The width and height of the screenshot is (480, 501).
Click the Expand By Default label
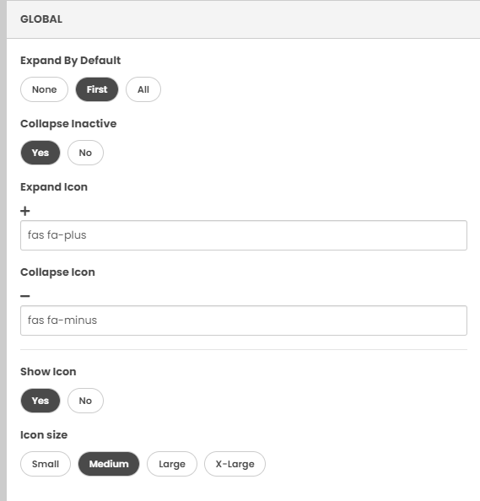pyautogui.click(x=71, y=61)
